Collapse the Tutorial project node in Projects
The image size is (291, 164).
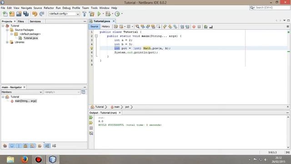(x=3, y=26)
